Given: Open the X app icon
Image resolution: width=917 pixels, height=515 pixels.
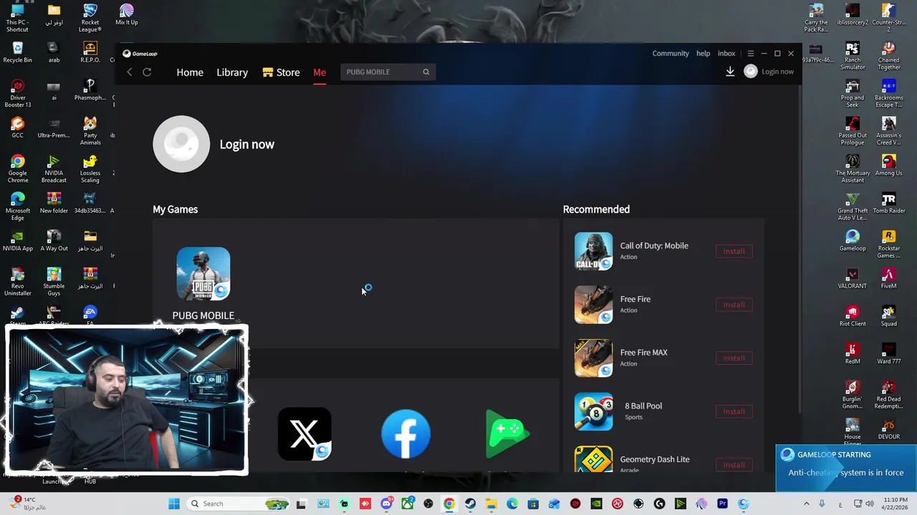Looking at the screenshot, I should (x=304, y=434).
